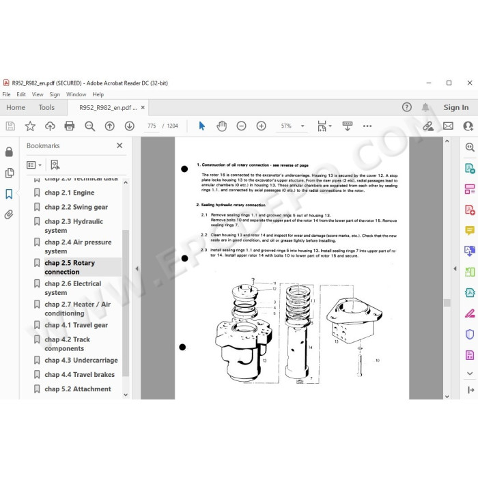The height and width of the screenshot is (478, 478).
Task: Add a new bookmark with the bookmark icon
Action: (x=55, y=165)
